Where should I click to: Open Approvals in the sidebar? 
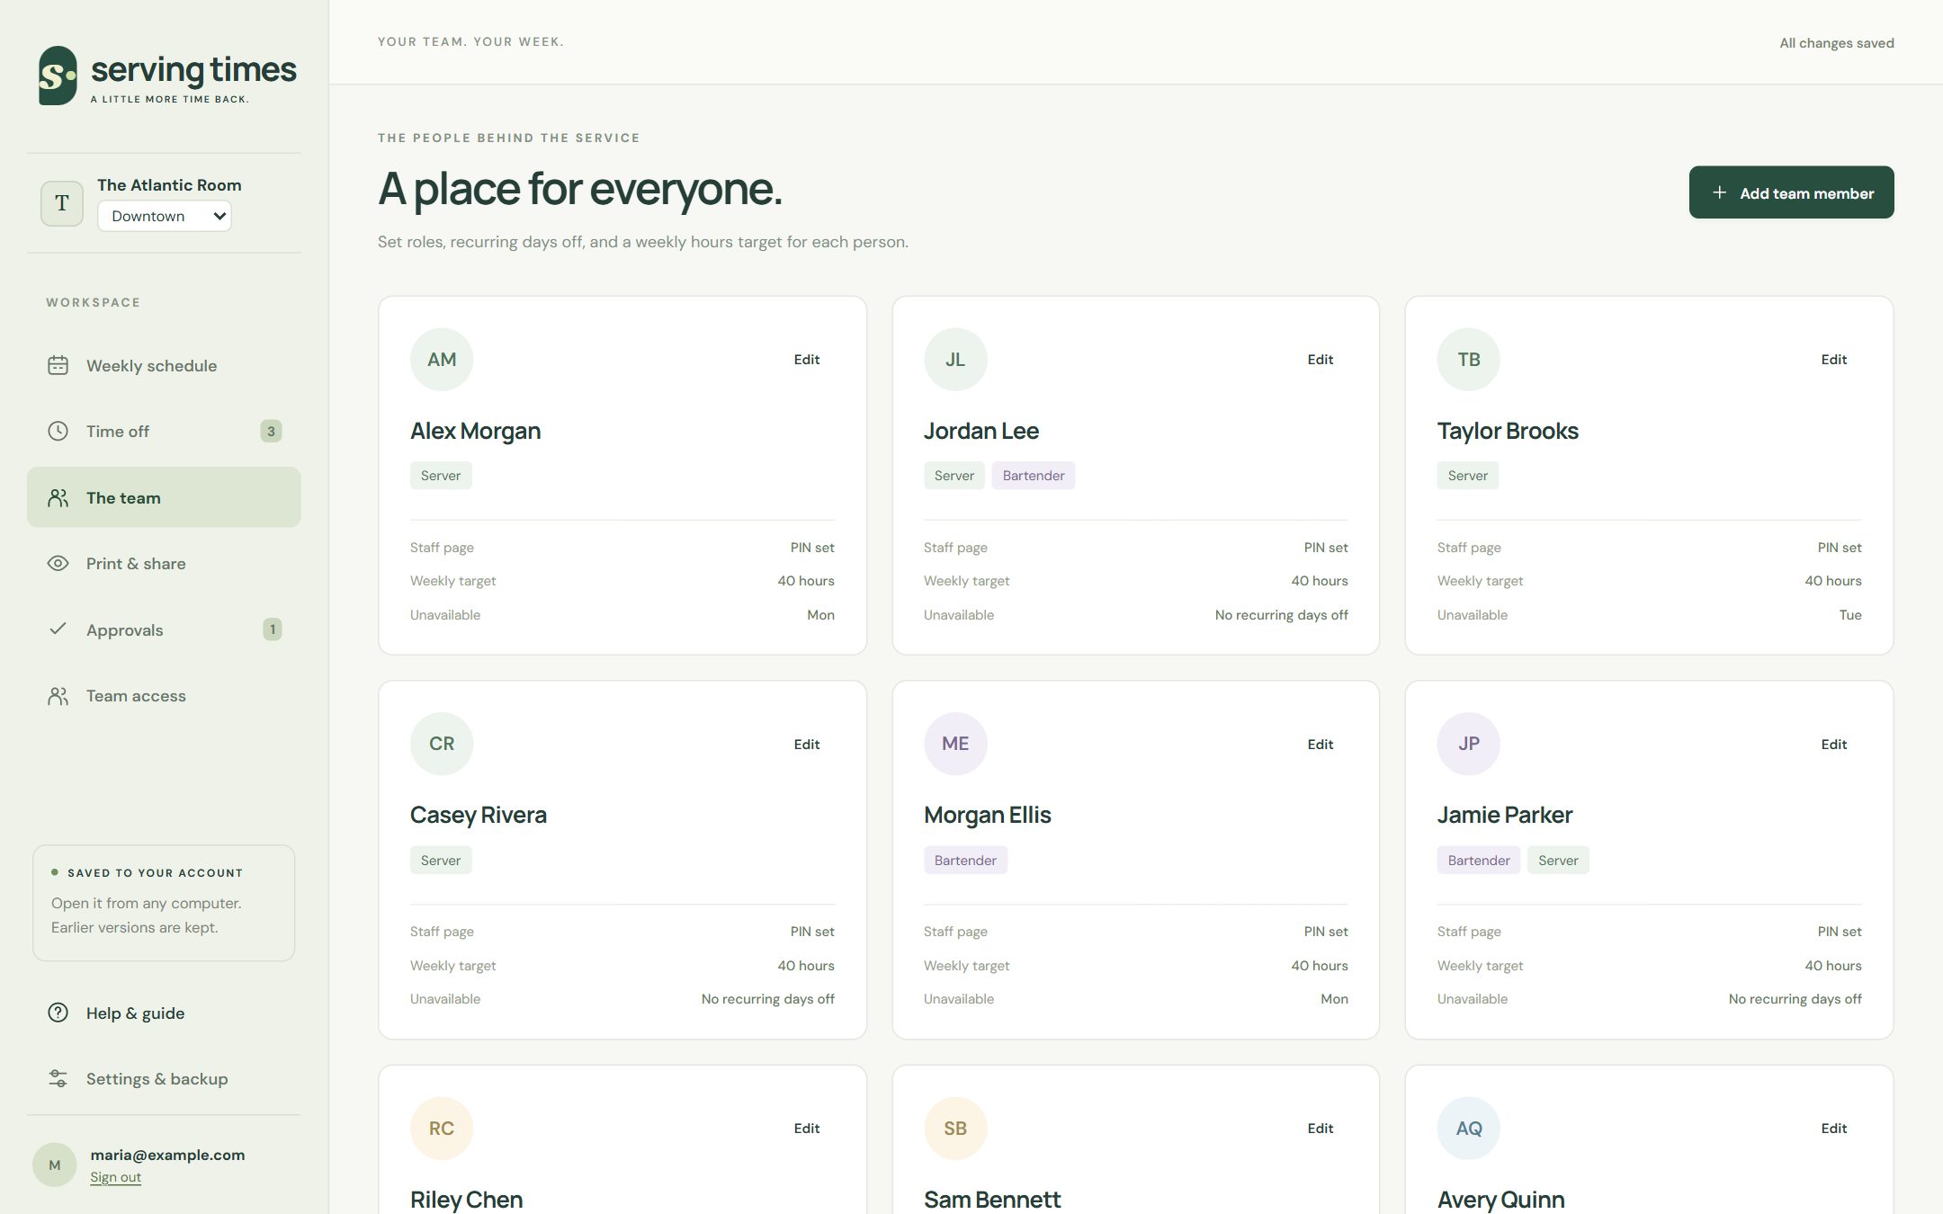164,629
